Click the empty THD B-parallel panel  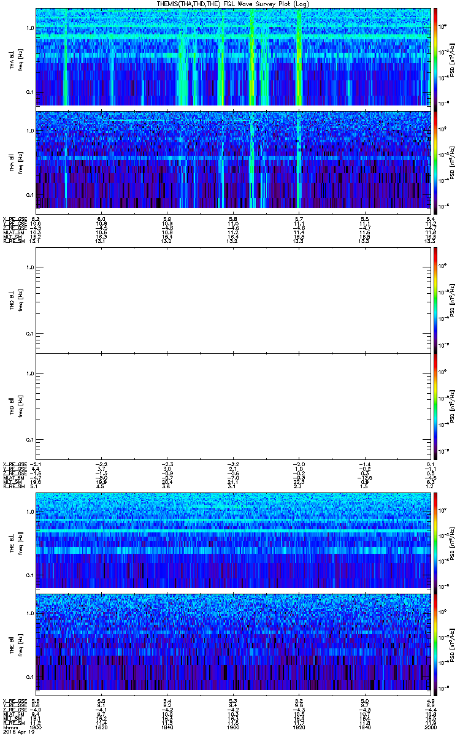pos(232,406)
